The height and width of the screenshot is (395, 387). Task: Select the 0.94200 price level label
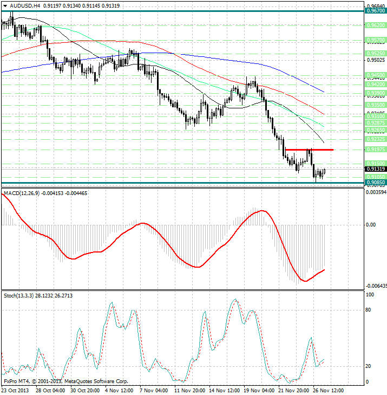376,84
